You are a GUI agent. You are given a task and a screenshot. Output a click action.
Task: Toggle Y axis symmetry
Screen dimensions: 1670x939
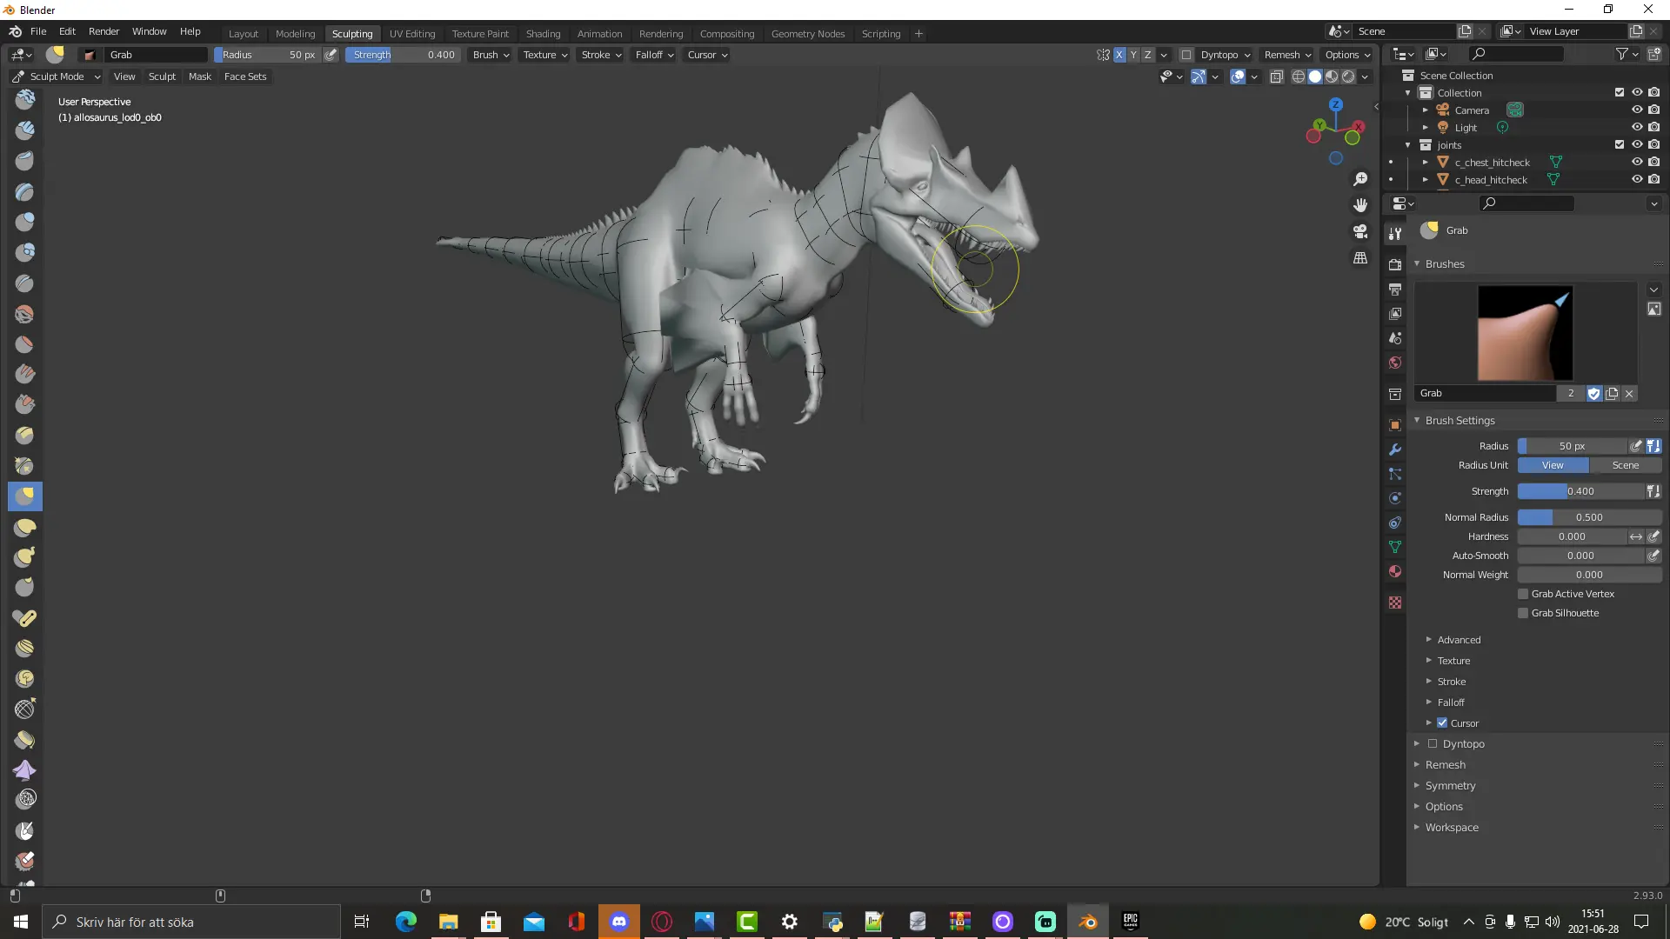click(x=1133, y=55)
